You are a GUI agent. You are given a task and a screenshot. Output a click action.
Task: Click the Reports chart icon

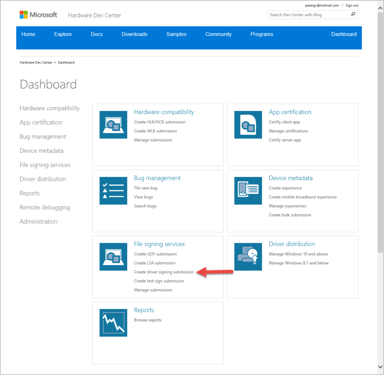point(113,323)
